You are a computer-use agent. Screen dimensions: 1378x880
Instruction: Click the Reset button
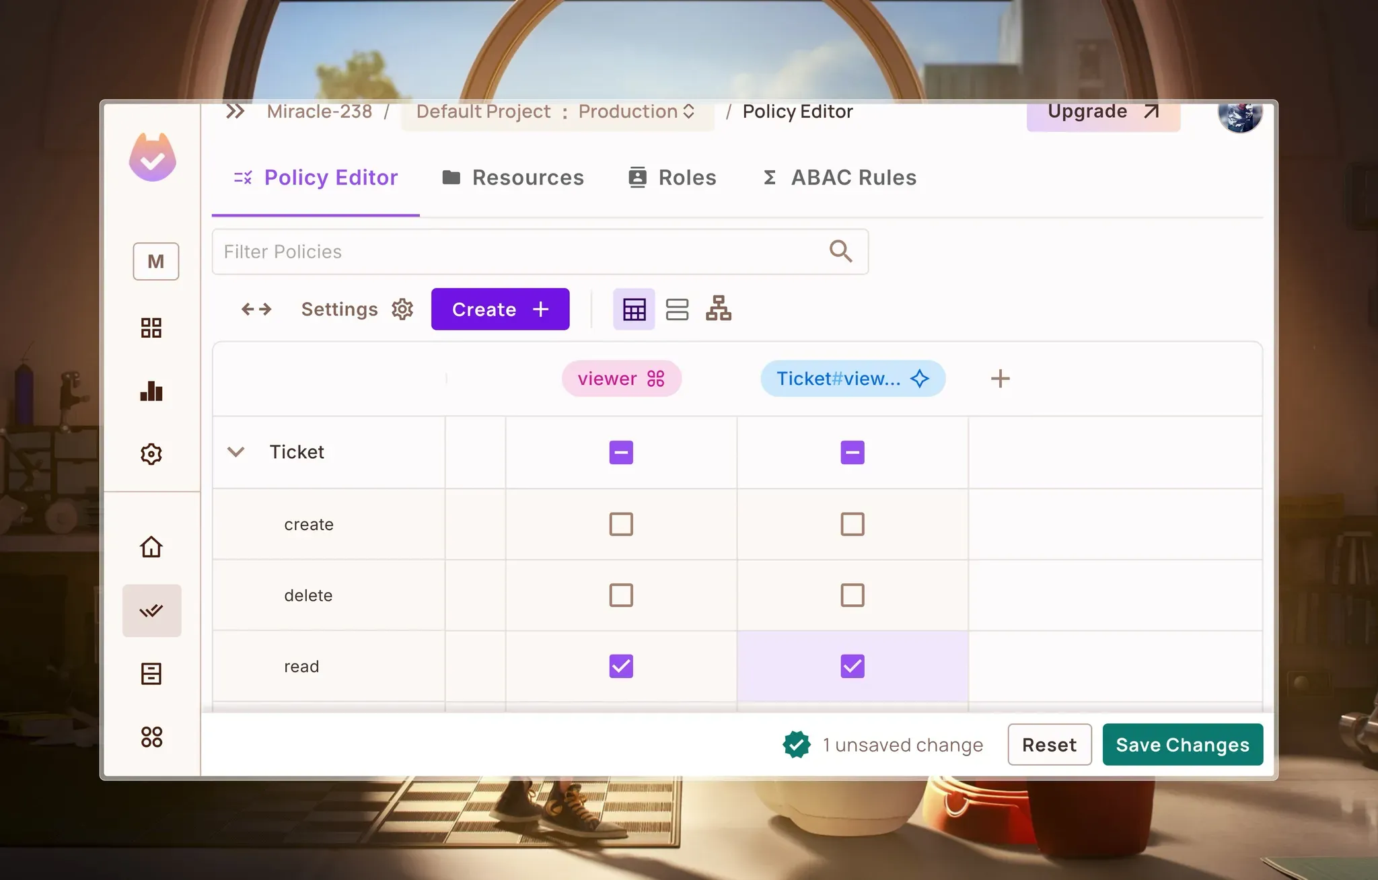1049,745
